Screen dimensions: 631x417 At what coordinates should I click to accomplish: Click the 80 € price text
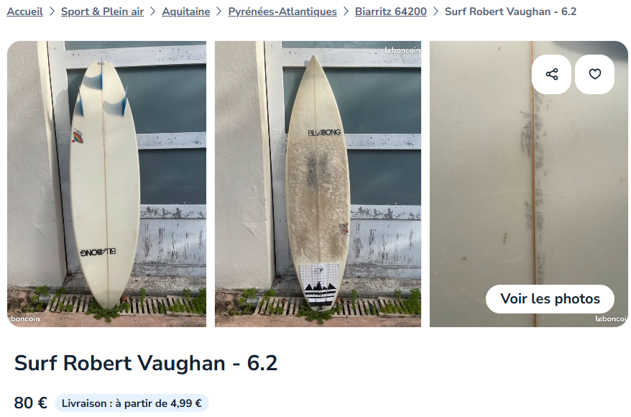[x=31, y=403]
